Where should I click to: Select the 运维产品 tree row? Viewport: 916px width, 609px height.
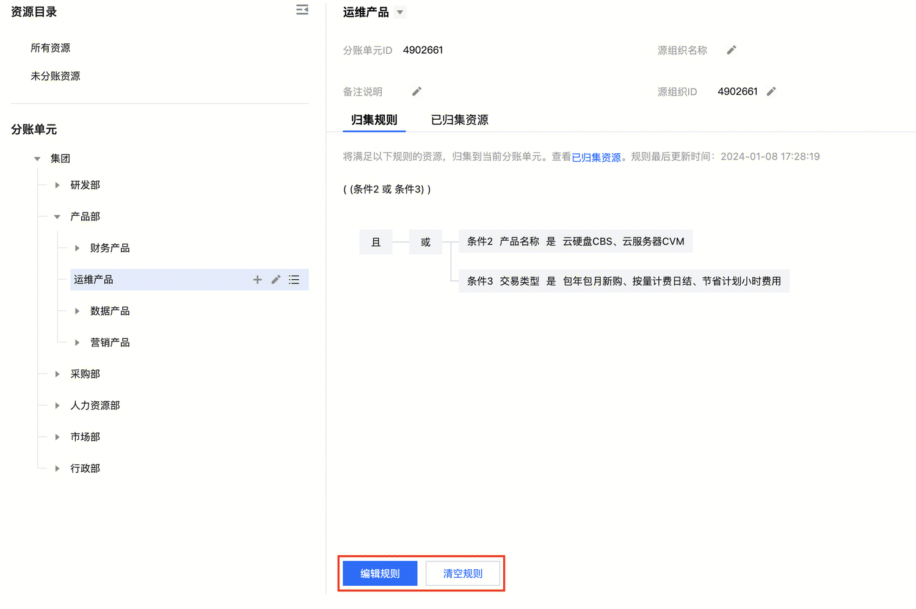(189, 280)
